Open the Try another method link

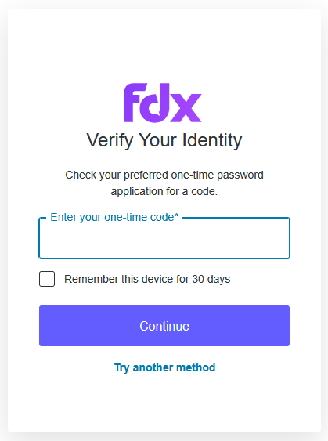(x=164, y=367)
